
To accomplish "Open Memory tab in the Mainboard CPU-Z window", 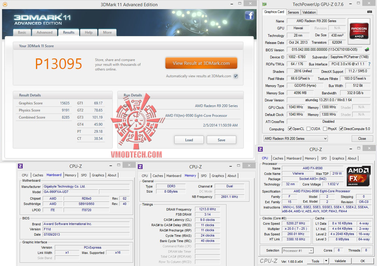I will click(x=70, y=175).
